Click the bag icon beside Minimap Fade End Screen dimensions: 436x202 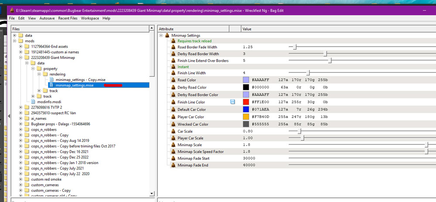pyautogui.click(x=173, y=165)
